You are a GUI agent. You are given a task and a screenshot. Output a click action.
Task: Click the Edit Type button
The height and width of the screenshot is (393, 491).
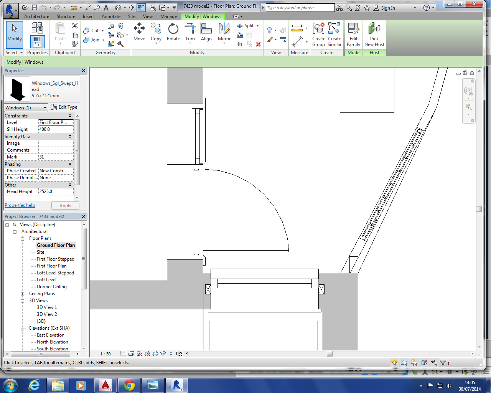point(64,107)
